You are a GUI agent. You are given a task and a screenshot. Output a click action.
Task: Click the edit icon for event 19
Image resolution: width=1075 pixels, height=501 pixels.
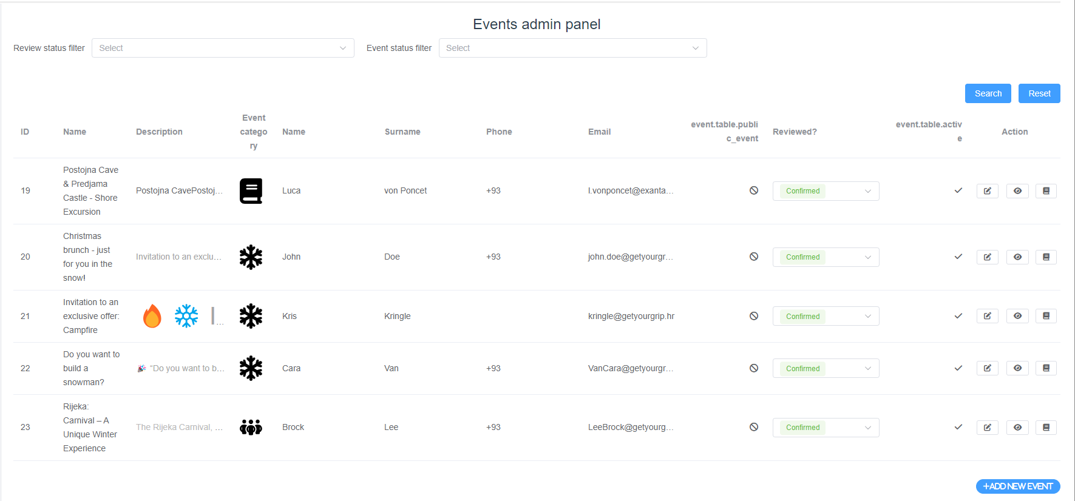[987, 191]
